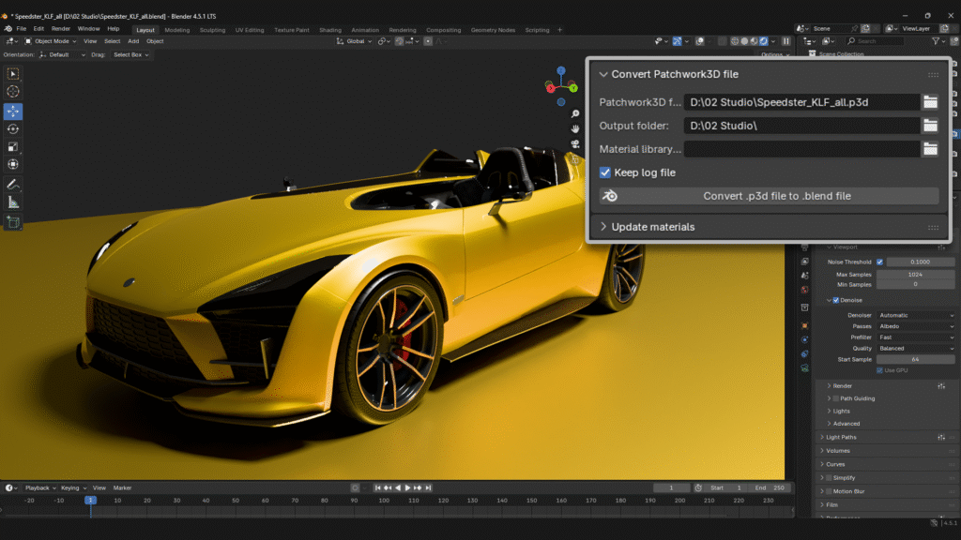Disable the Denoise checkbox

point(835,300)
